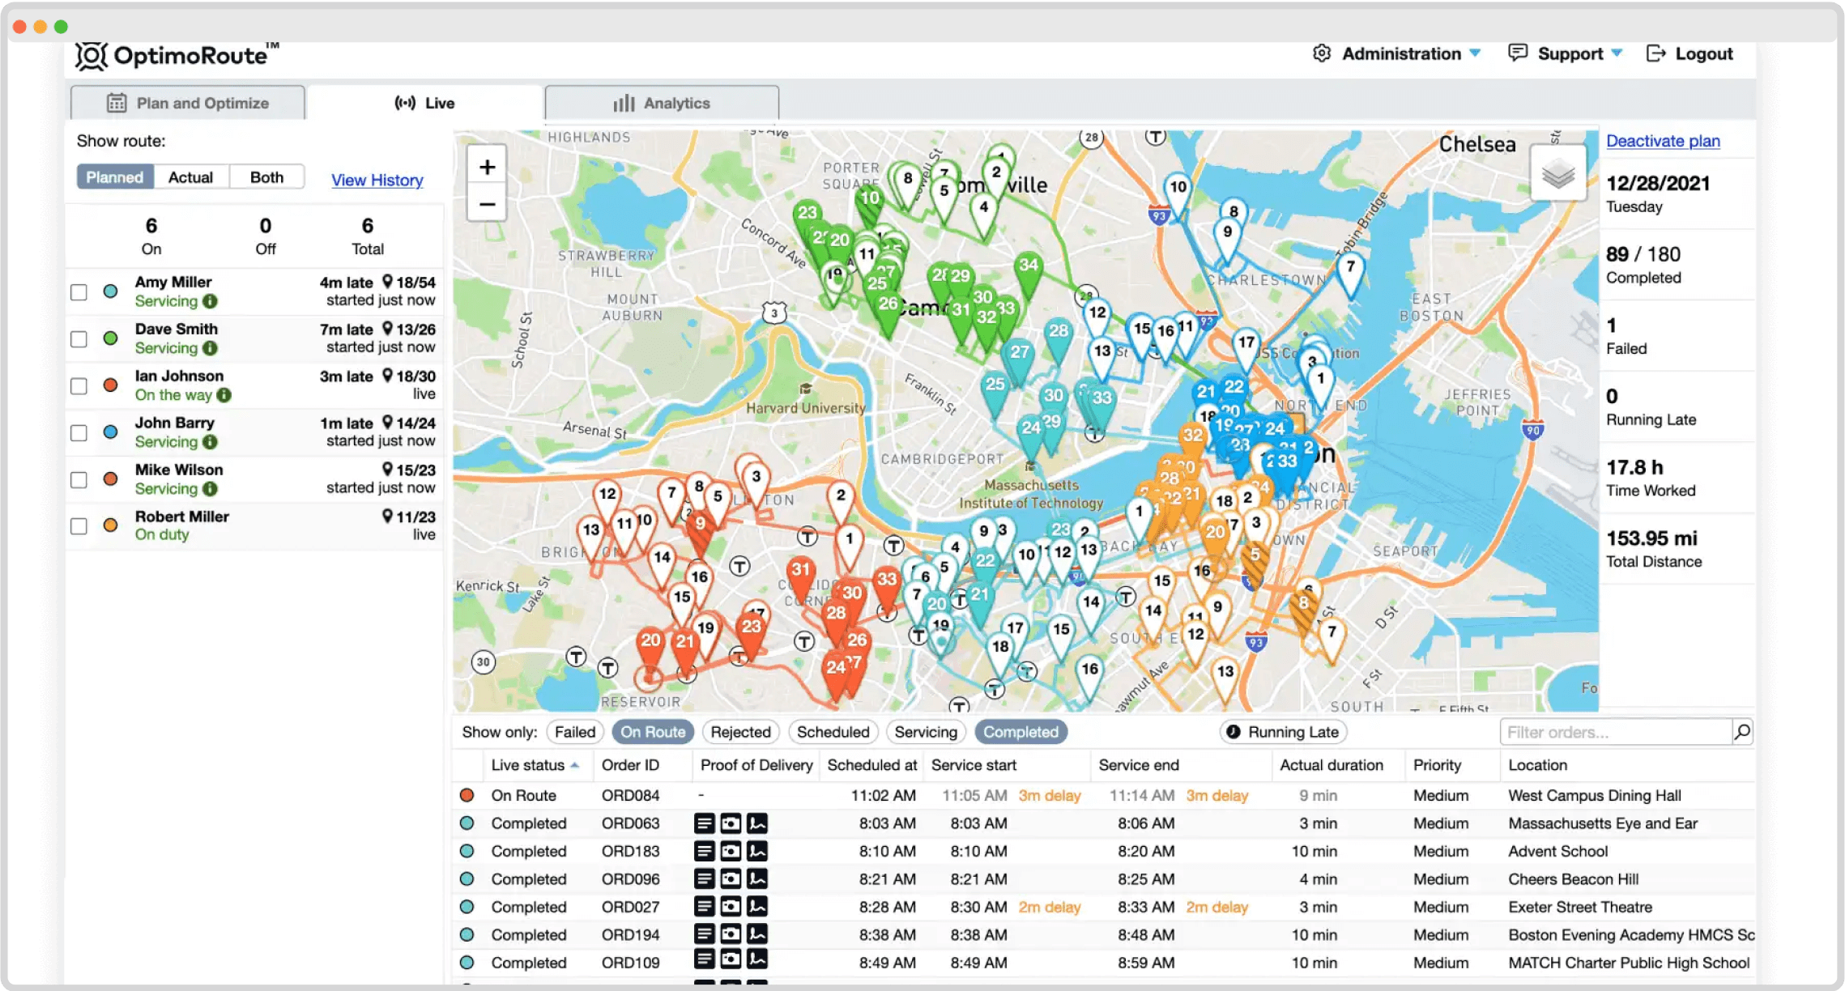Screen dimensions: 1845x991
Task: Open Amy Miller's servicing info icon
Action: [210, 301]
